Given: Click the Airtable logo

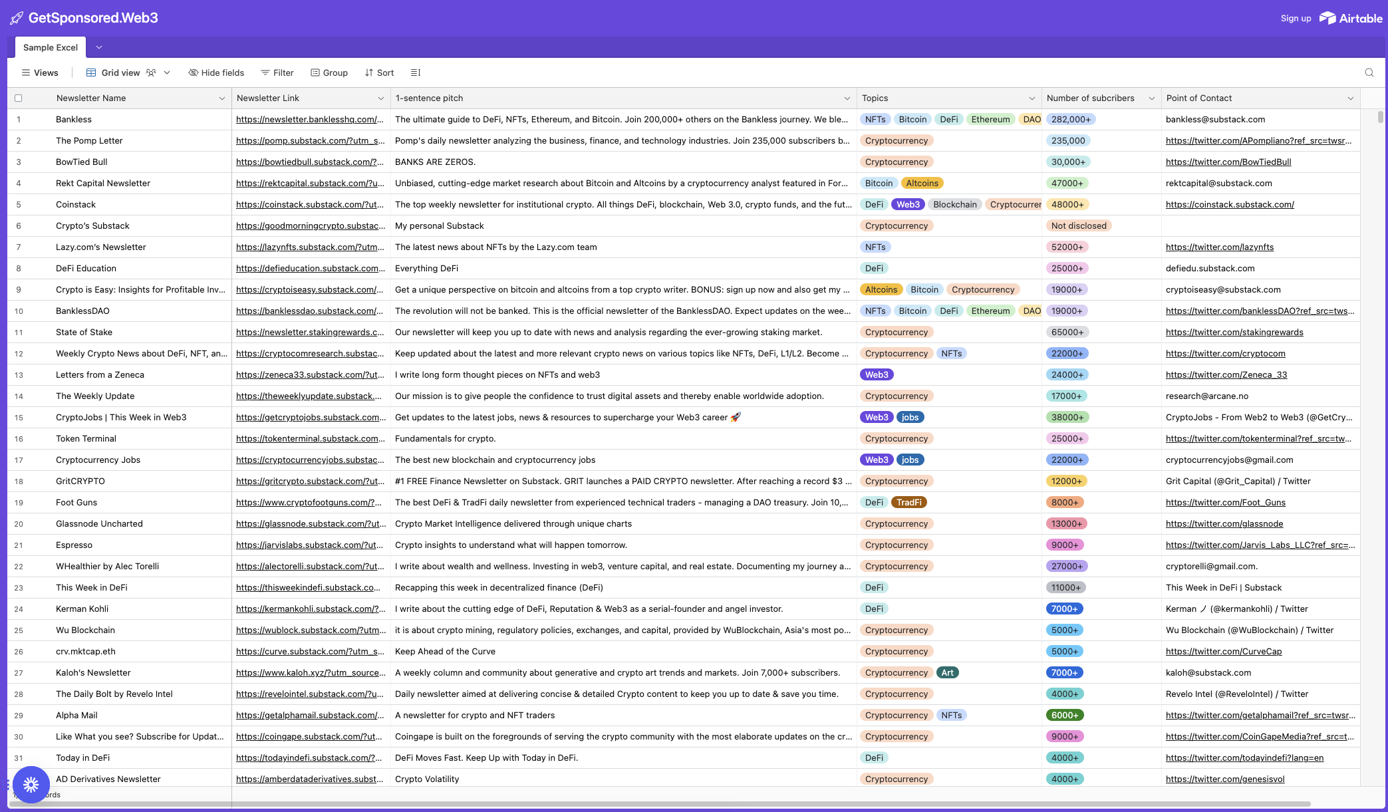Looking at the screenshot, I should click(x=1351, y=18).
